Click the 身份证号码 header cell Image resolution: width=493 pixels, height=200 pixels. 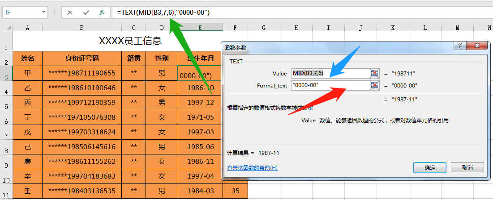pos(82,58)
